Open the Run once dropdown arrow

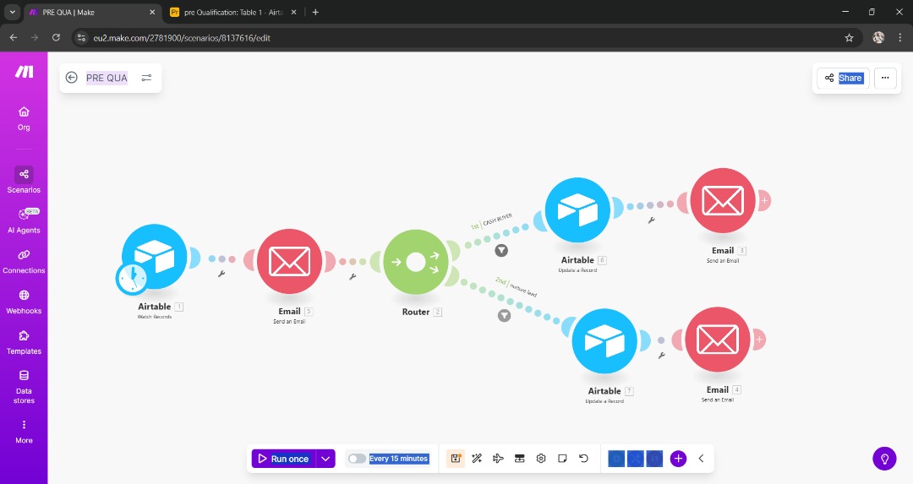pyautogui.click(x=325, y=459)
